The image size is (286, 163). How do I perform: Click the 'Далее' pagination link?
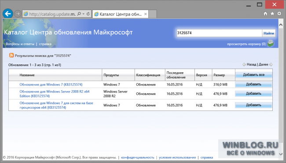[264, 64]
